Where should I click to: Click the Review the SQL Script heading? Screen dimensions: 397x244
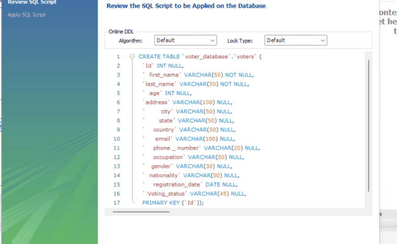coord(186,6)
